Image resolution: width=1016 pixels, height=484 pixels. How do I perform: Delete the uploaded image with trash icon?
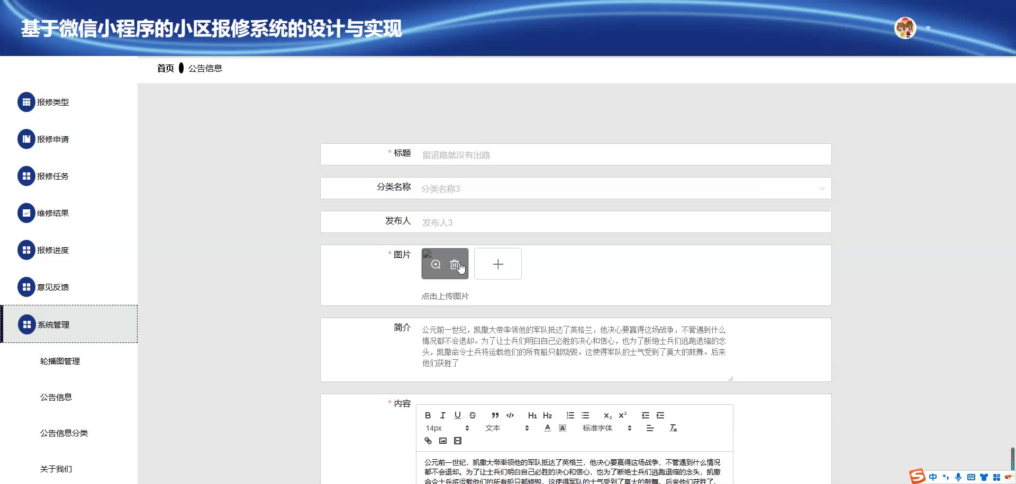click(454, 265)
